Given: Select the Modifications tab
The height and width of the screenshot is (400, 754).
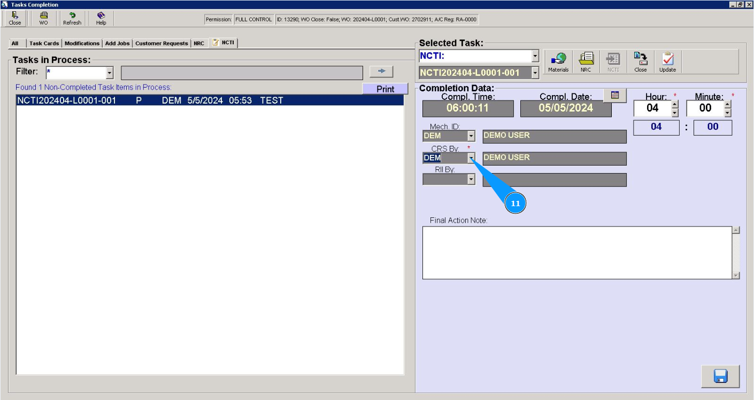Looking at the screenshot, I should pyautogui.click(x=82, y=43).
